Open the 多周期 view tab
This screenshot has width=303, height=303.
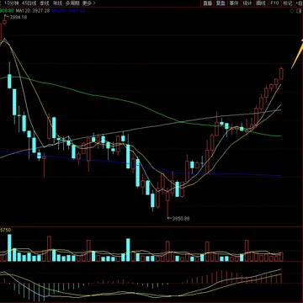pos(72,3)
